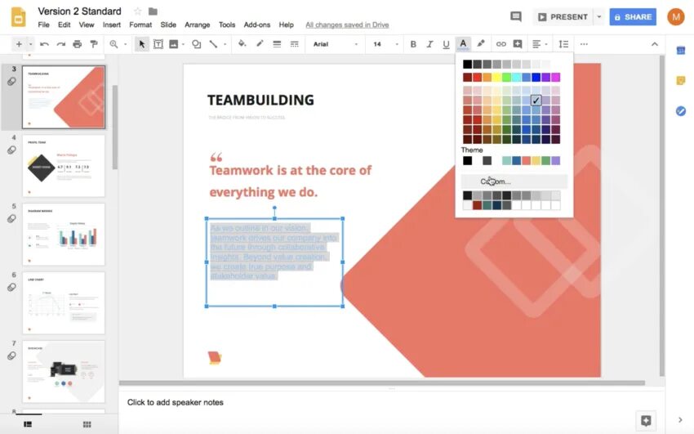This screenshot has width=694, height=434.
Task: Switch to filmstrip view
Action: 28,424
